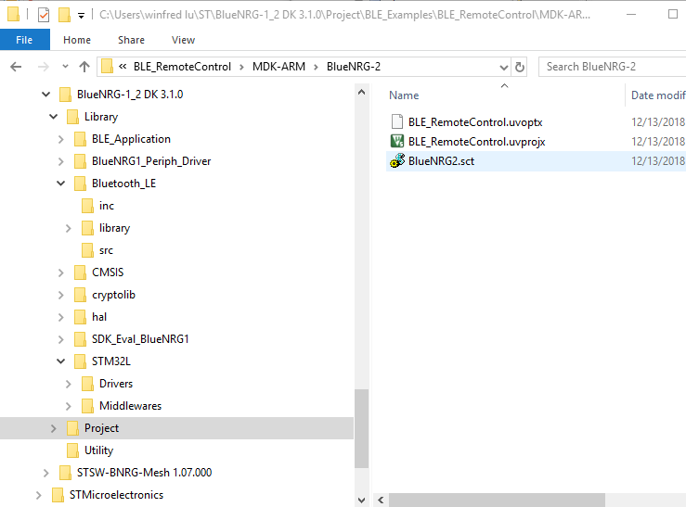Image resolution: width=686 pixels, height=507 pixels.
Task: Click the BlueNRG2.sct gear file icon
Action: tap(396, 160)
